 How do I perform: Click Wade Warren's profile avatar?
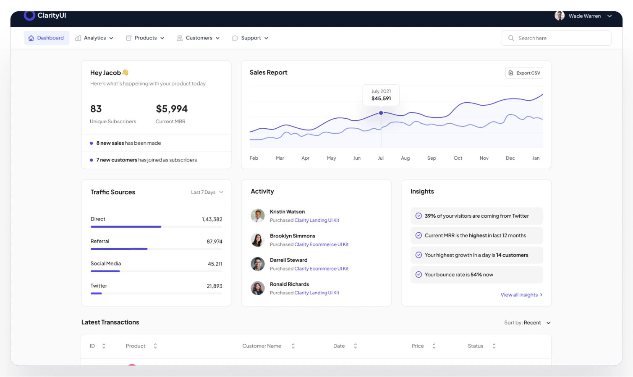[x=559, y=16]
